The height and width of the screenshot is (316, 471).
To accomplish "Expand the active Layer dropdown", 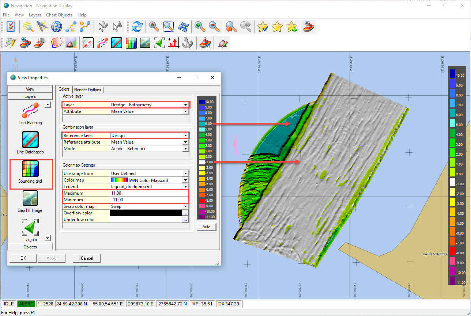I will (x=185, y=105).
